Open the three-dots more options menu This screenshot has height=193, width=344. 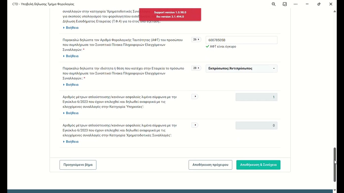pos(296,4)
